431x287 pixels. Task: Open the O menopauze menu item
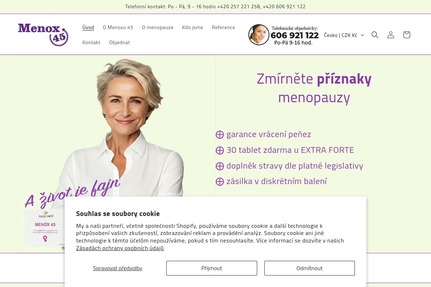click(x=158, y=27)
